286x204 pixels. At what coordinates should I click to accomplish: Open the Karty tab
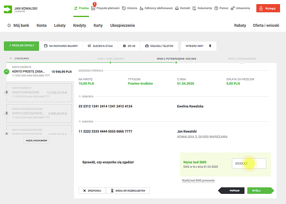(x=98, y=25)
